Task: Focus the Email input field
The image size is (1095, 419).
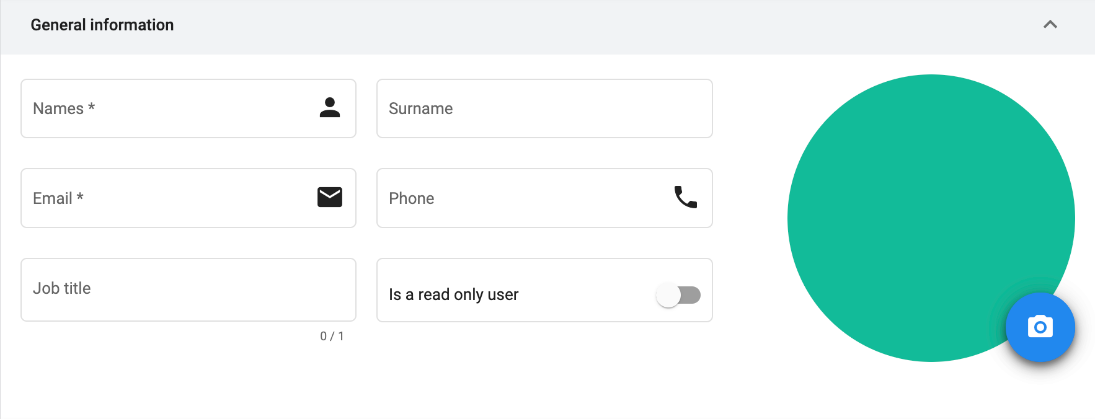Action: [x=188, y=198]
